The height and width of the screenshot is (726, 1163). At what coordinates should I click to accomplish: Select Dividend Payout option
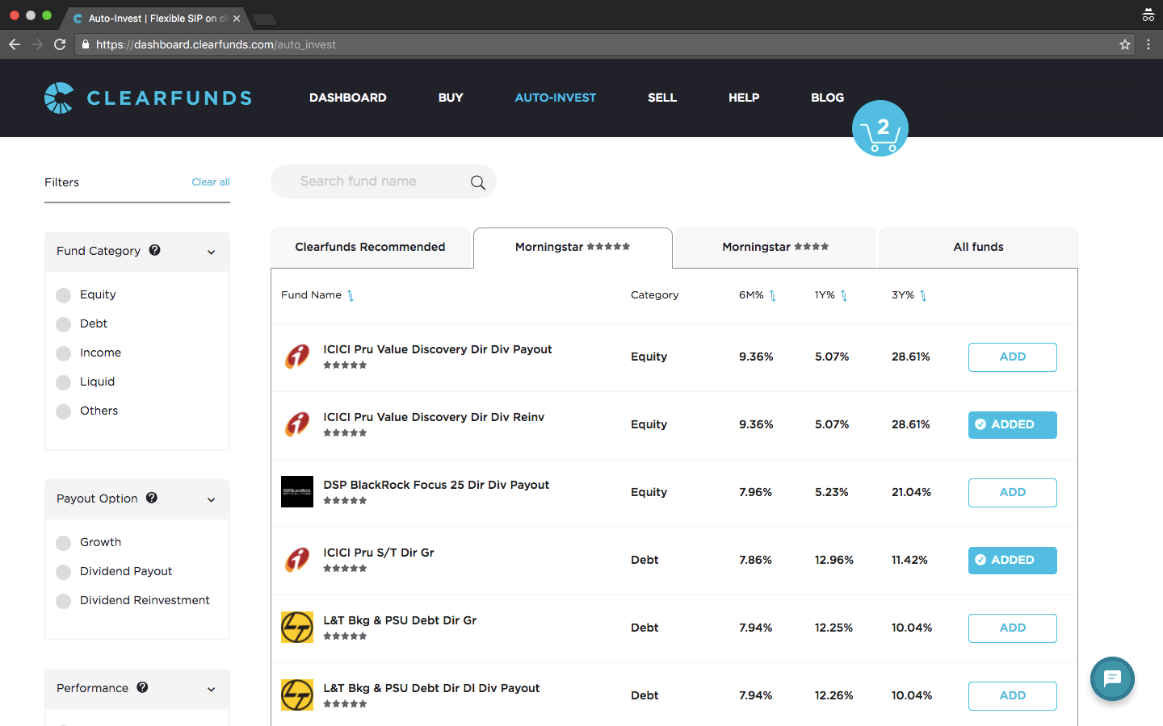tap(63, 572)
